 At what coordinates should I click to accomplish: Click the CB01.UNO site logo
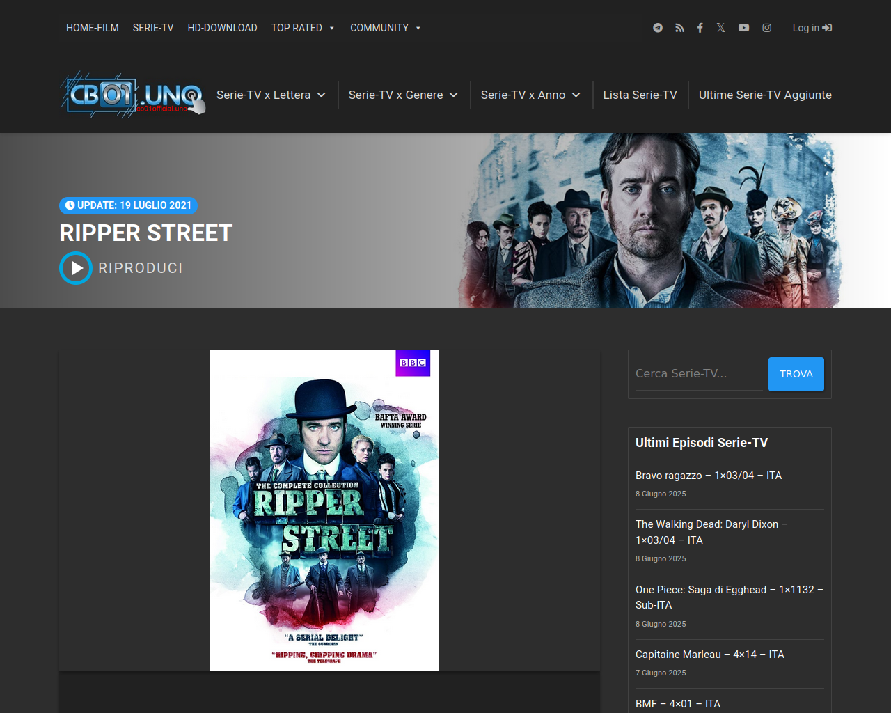(133, 95)
